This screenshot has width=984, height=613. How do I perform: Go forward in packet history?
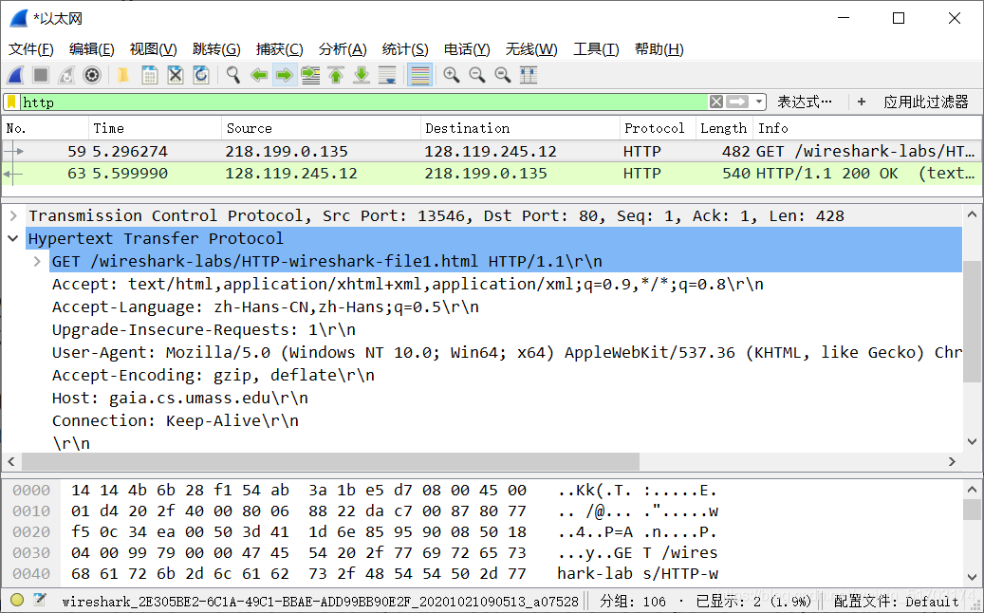285,75
